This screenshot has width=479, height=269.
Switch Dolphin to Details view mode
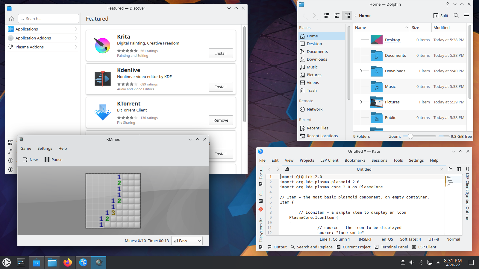(x=347, y=16)
